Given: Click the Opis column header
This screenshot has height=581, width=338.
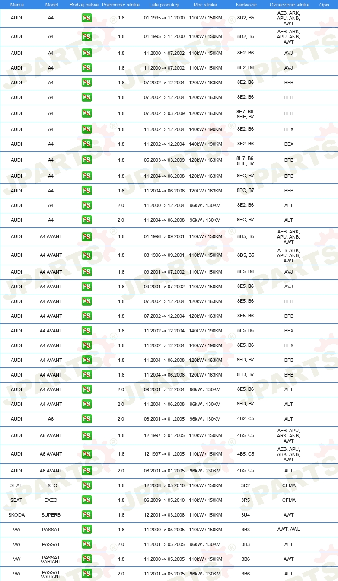Looking at the screenshot, I should click(x=324, y=4).
